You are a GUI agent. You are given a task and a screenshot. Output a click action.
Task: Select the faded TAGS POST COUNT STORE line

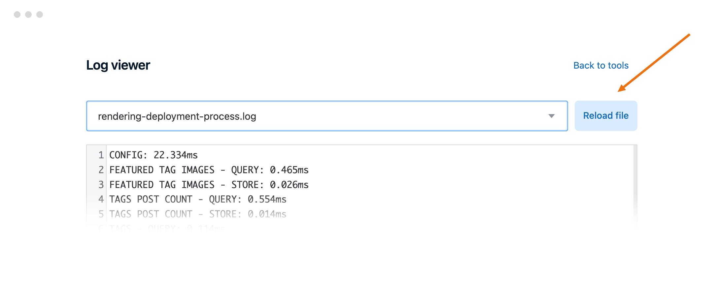pyautogui.click(x=198, y=214)
